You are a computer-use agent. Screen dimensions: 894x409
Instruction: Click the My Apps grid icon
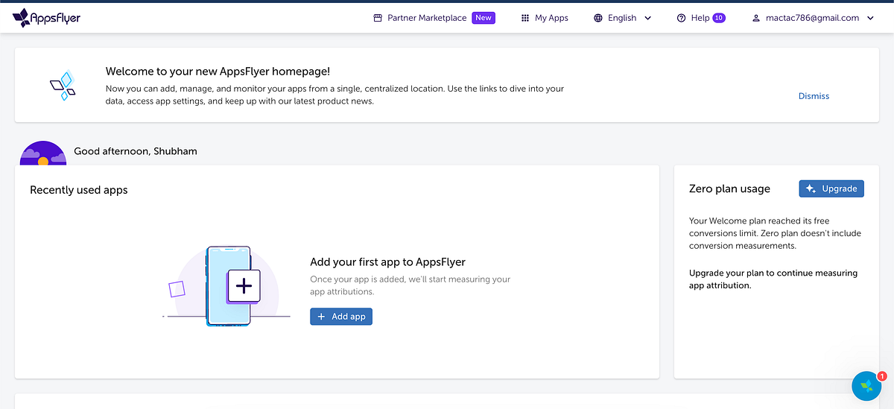(525, 18)
